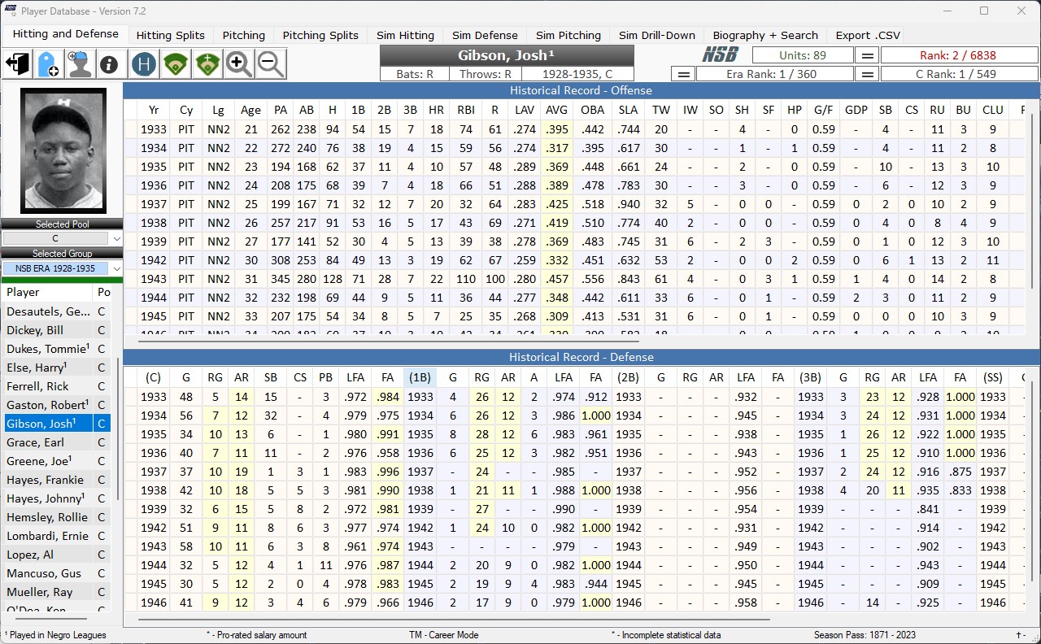Click the zoom in magnifier icon
The height and width of the screenshot is (644, 1041).
click(238, 63)
